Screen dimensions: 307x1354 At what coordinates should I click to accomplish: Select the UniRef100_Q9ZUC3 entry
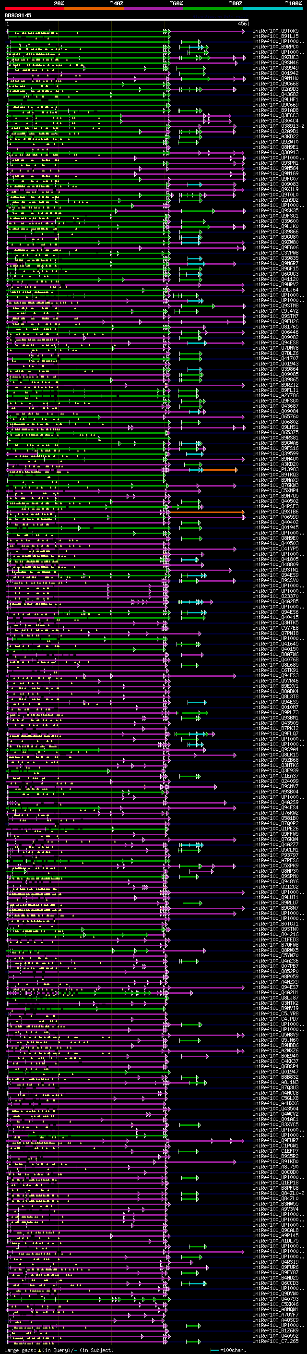click(275, 57)
